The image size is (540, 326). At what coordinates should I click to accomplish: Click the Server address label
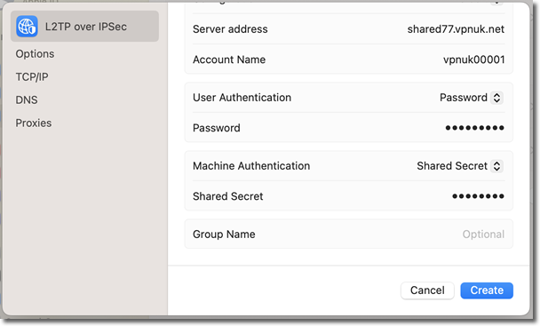[x=230, y=29]
